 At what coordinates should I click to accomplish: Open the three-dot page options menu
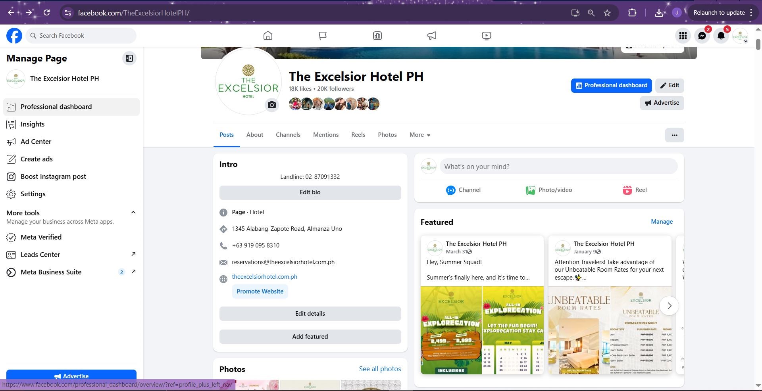[674, 135]
